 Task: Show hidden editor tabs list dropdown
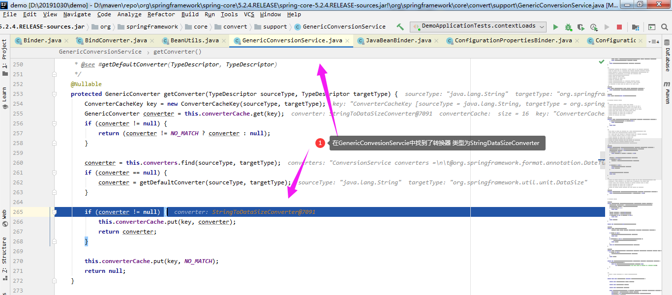click(x=654, y=41)
